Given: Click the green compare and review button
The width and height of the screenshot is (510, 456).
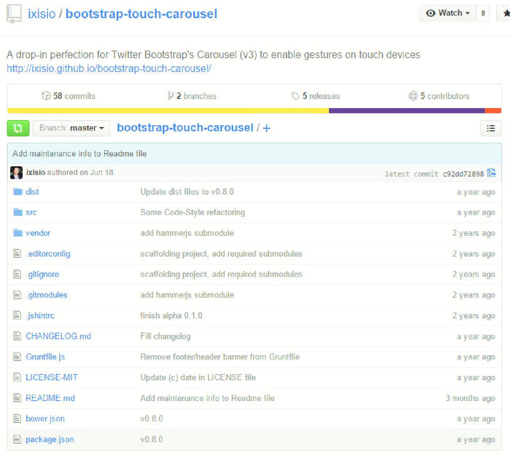Looking at the screenshot, I should point(18,128).
